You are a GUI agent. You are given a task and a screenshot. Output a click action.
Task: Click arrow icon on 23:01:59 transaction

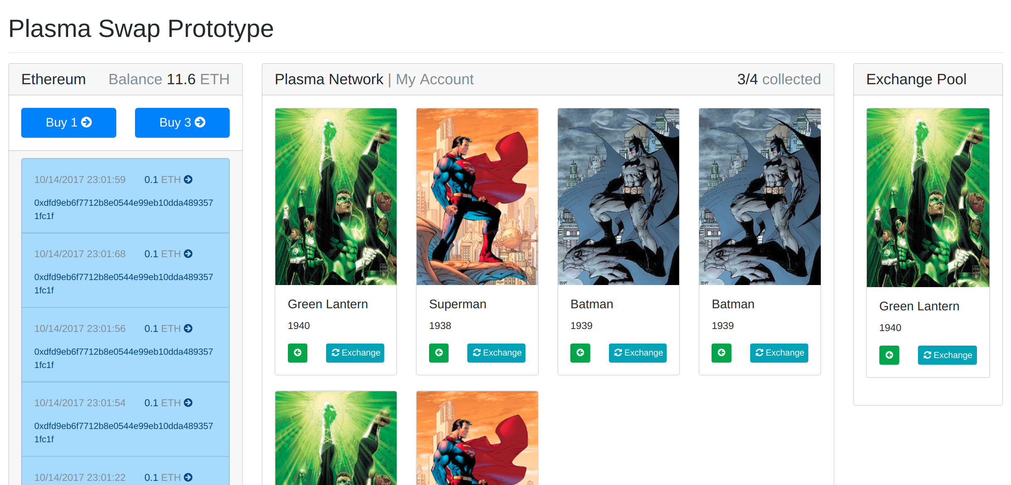(188, 180)
